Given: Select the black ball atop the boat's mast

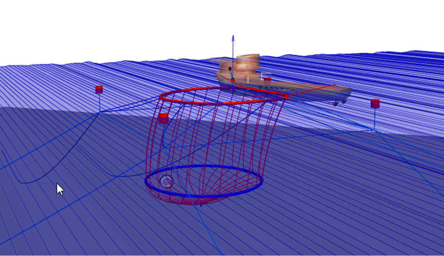Looking at the screenshot, I should pyautogui.click(x=230, y=68).
